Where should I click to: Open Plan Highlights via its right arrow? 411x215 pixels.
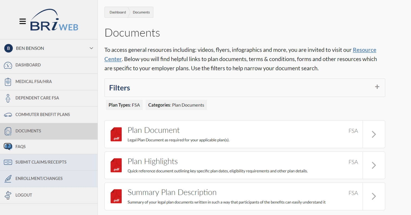pos(374,165)
